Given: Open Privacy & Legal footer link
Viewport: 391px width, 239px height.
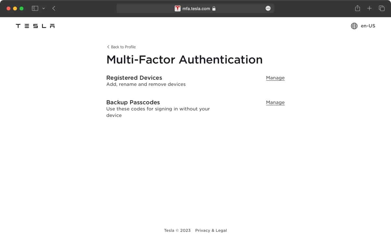Looking at the screenshot, I should (211, 231).
